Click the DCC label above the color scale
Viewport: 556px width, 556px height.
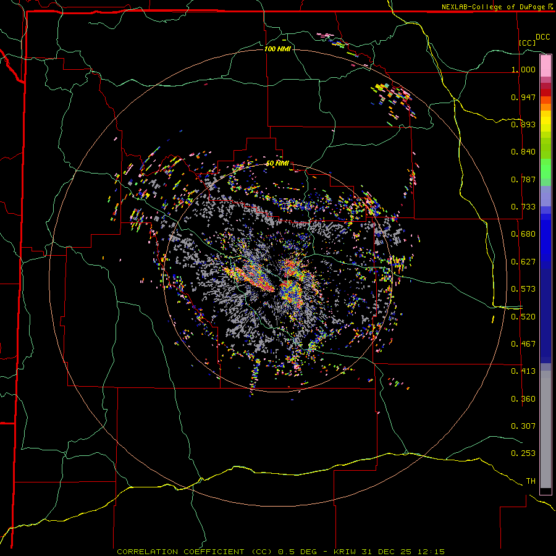click(x=542, y=37)
